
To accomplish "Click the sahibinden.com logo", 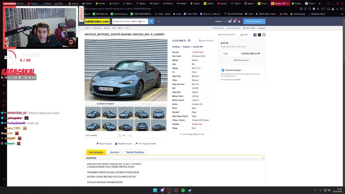I will (97, 21).
